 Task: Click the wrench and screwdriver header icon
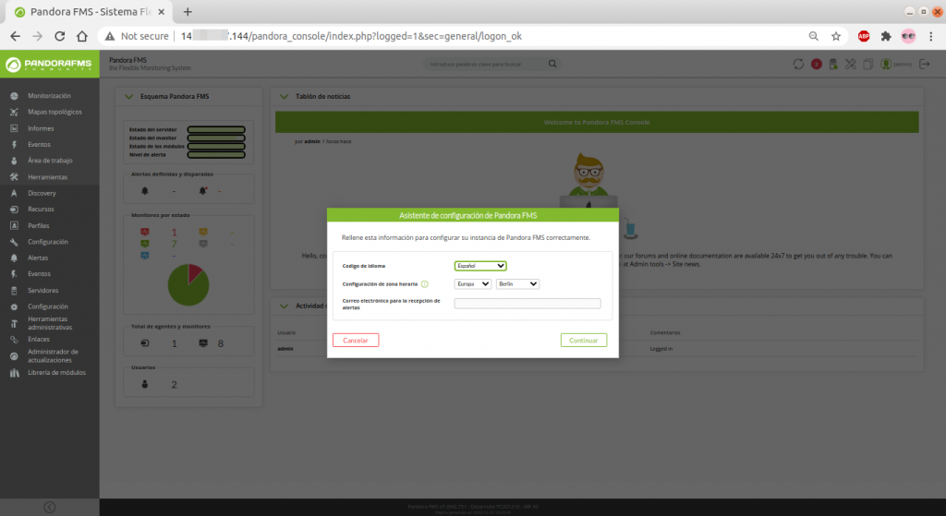tap(850, 64)
